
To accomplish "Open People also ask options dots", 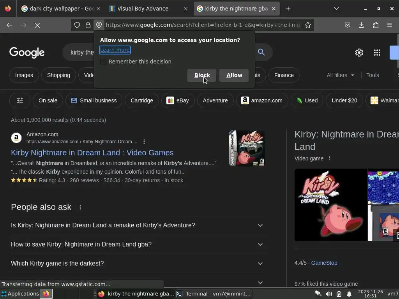I will 80,207.
